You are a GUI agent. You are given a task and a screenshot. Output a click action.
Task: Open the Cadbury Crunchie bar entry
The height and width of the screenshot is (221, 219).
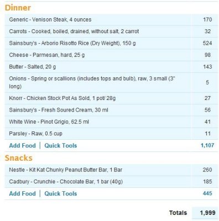[x=66, y=182]
